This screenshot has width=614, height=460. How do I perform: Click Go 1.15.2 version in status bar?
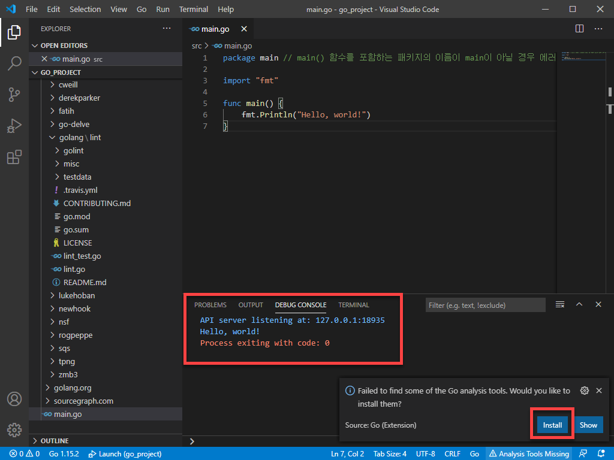pyautogui.click(x=64, y=454)
